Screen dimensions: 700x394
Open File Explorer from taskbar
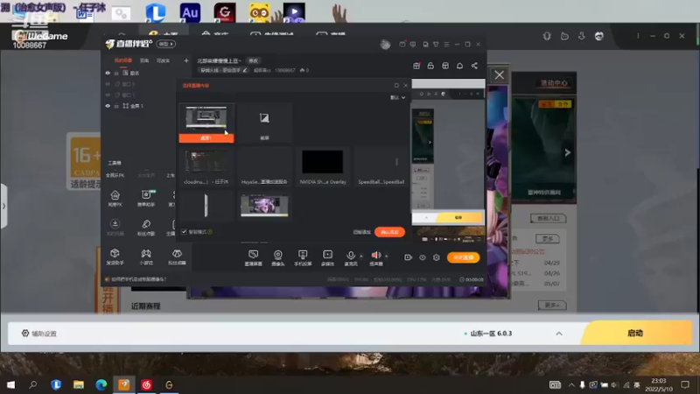[x=79, y=384]
